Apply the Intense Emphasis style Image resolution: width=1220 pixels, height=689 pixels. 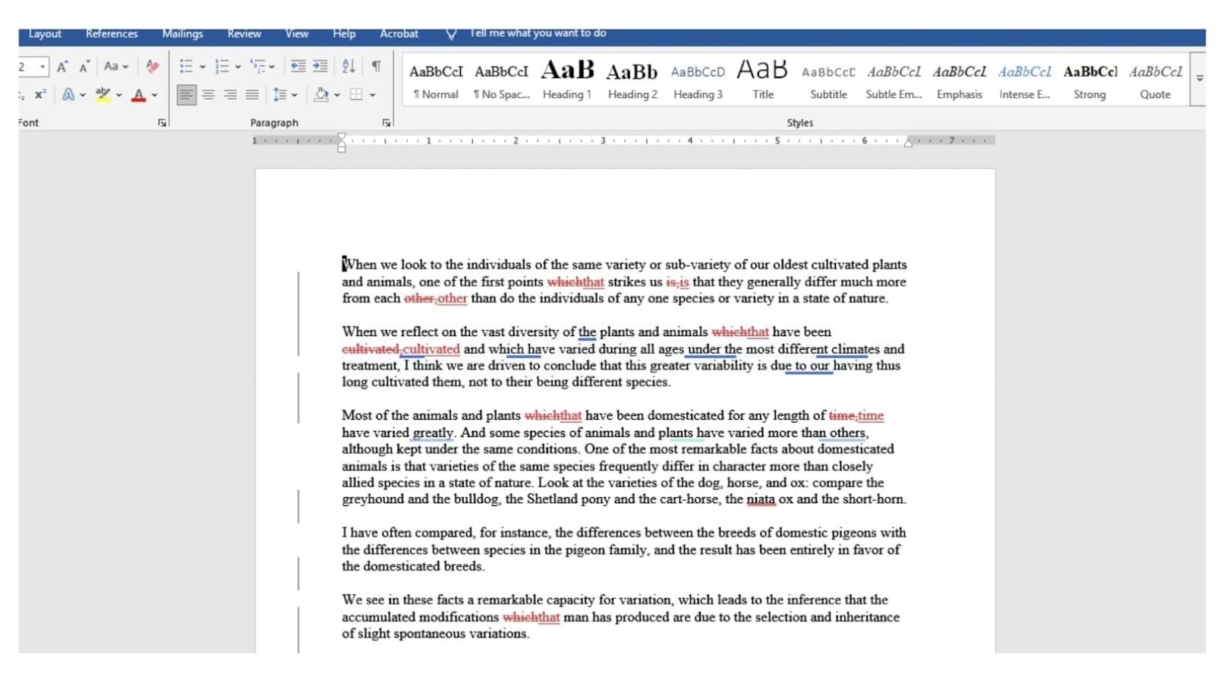[x=1025, y=80]
